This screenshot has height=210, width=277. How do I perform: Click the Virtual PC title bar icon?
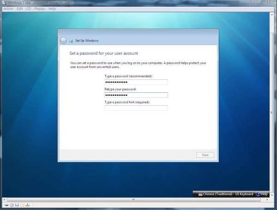(x=4, y=3)
